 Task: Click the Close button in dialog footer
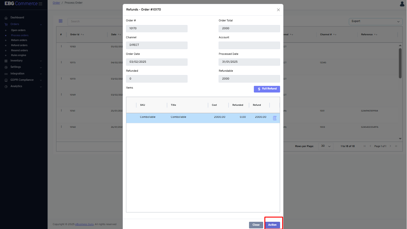click(256, 225)
